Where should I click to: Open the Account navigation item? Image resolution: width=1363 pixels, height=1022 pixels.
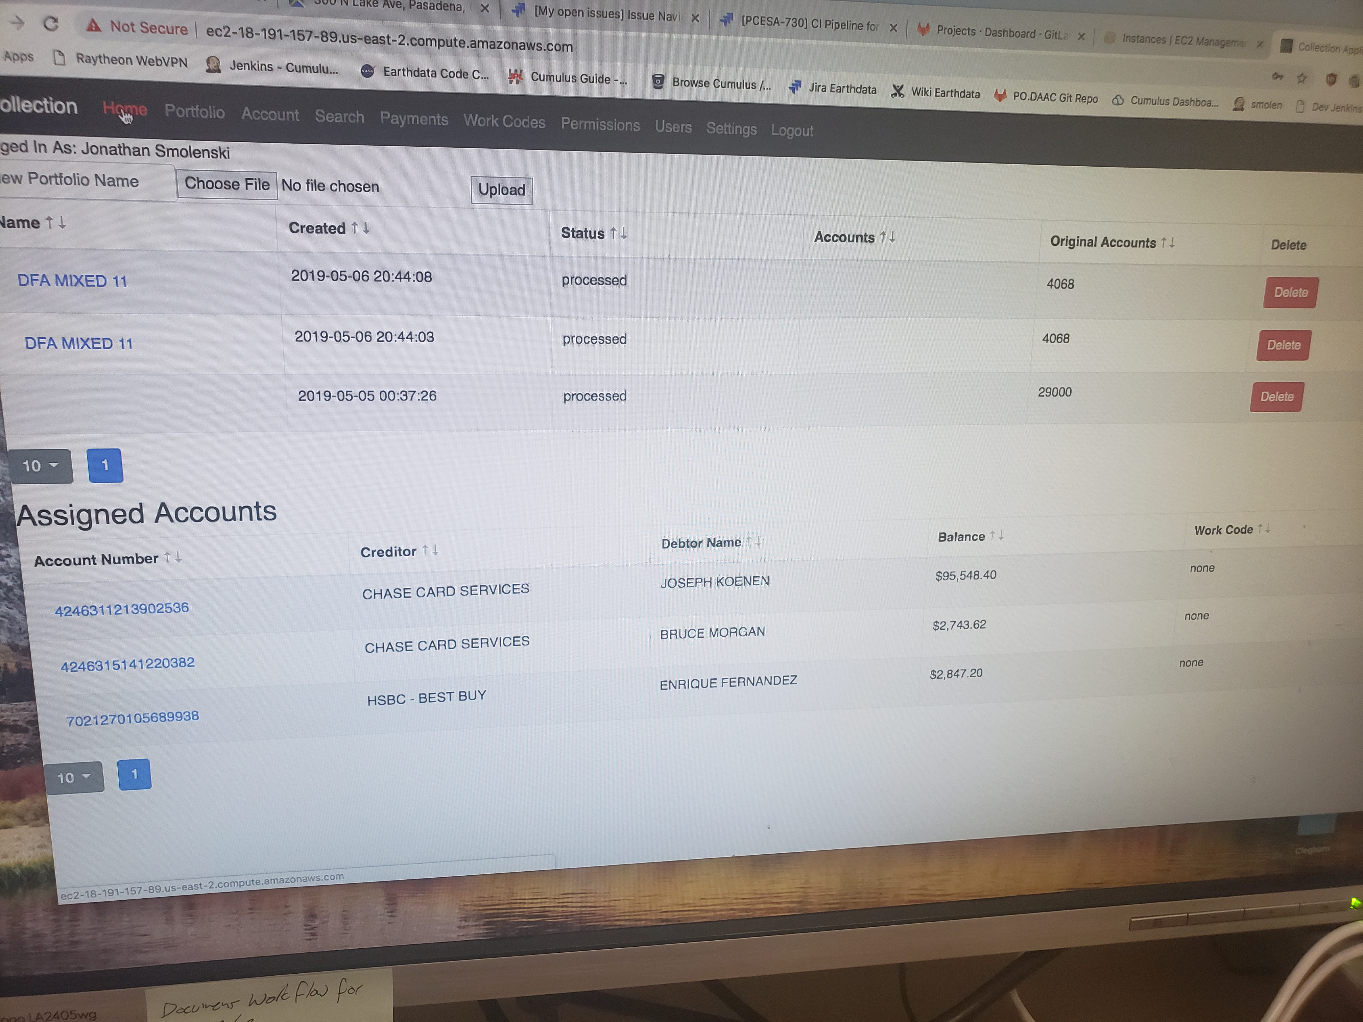point(270,115)
